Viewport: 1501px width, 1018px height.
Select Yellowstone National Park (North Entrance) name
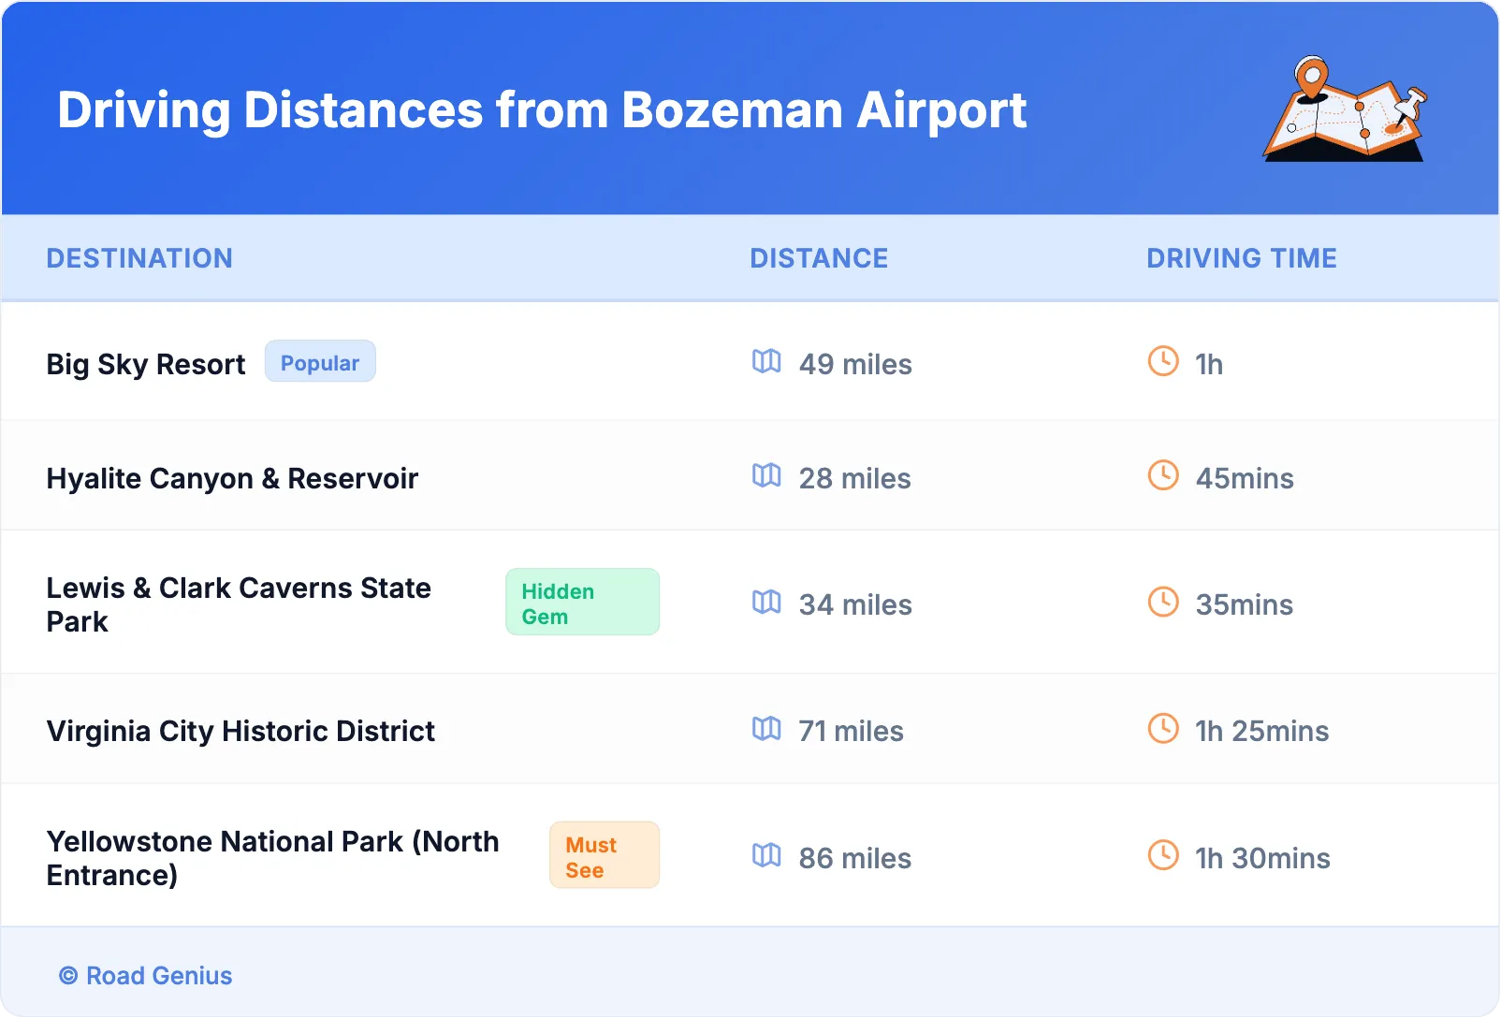point(272,858)
